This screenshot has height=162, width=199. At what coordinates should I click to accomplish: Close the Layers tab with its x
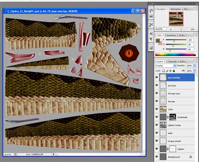pyautogui.click(x=165, y=62)
